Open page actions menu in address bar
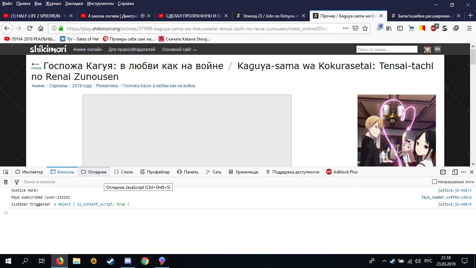This screenshot has width=476, height=268. pyautogui.click(x=346, y=28)
